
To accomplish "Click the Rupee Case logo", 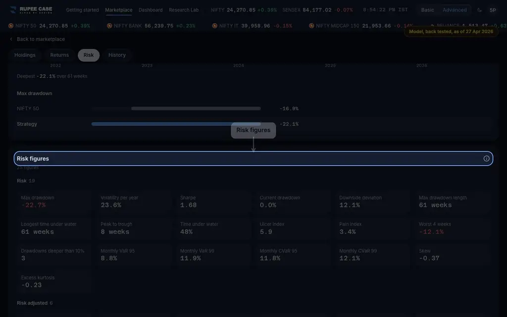I will pyautogui.click(x=31, y=10).
